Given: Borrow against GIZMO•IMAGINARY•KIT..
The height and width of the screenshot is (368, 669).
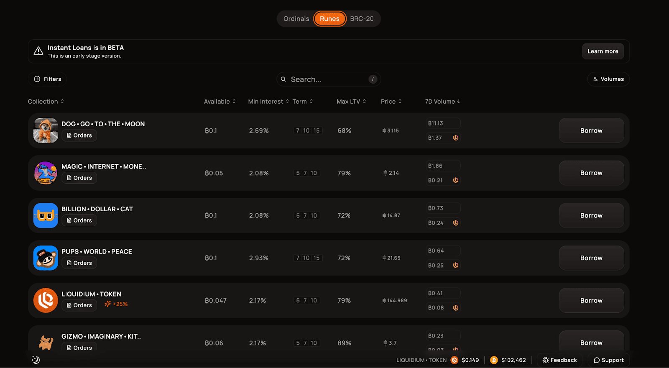Looking at the screenshot, I should tap(591, 342).
